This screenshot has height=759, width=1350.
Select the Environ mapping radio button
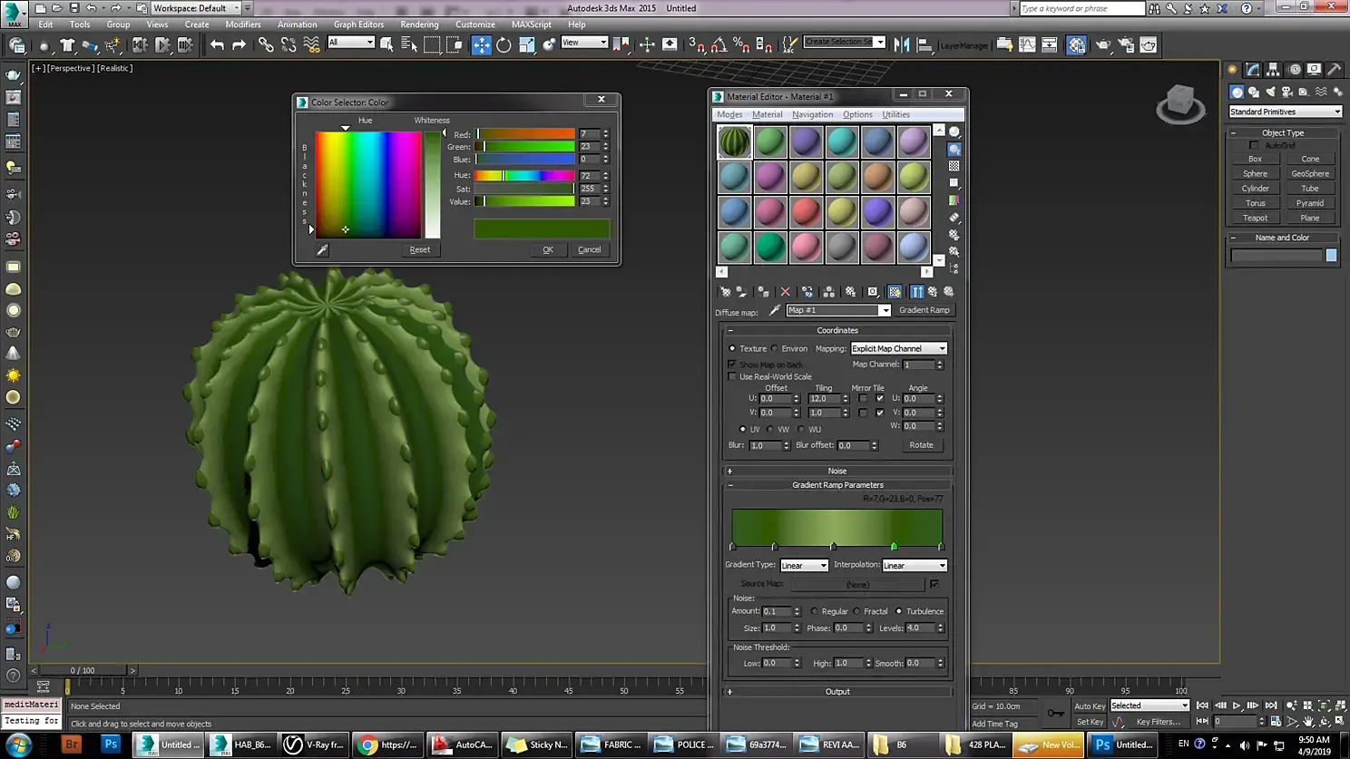coord(775,348)
